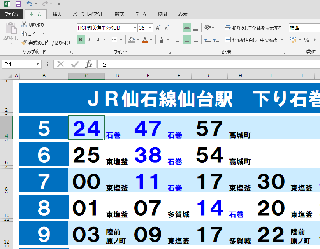This screenshot has width=320, height=249.
Task: Switch to the データ ribbon tab
Action: click(141, 14)
